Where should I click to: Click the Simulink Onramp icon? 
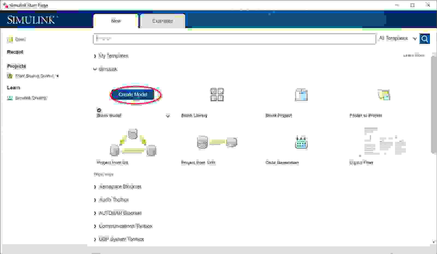10,98
